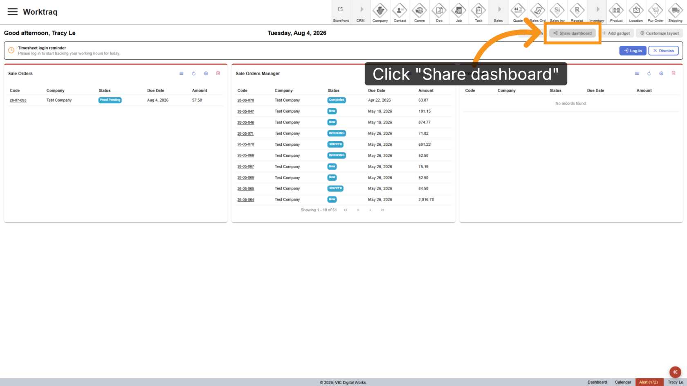
Task: Switch to the Calendar tab
Action: pyautogui.click(x=623, y=382)
